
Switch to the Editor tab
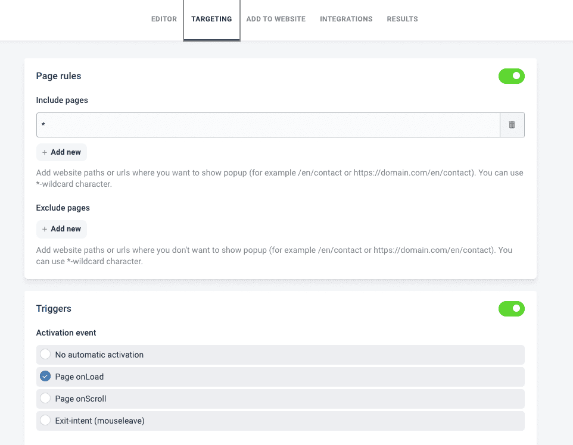(x=164, y=19)
